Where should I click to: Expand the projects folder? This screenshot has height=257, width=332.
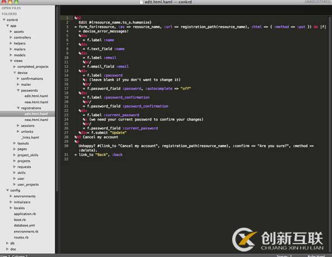click(15, 161)
